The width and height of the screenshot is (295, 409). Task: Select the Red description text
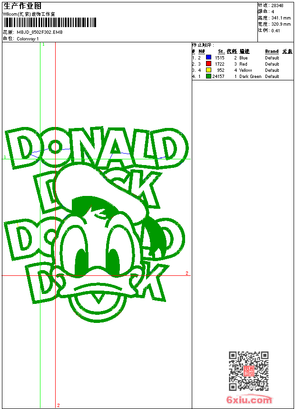(243, 64)
